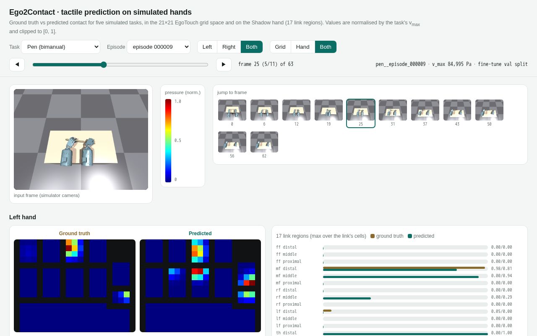Screen dimensions: 537x336
Task: Select the Right hand toggle
Action: [x=229, y=47]
